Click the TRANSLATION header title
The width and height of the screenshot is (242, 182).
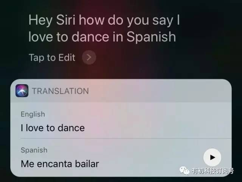pos(60,91)
